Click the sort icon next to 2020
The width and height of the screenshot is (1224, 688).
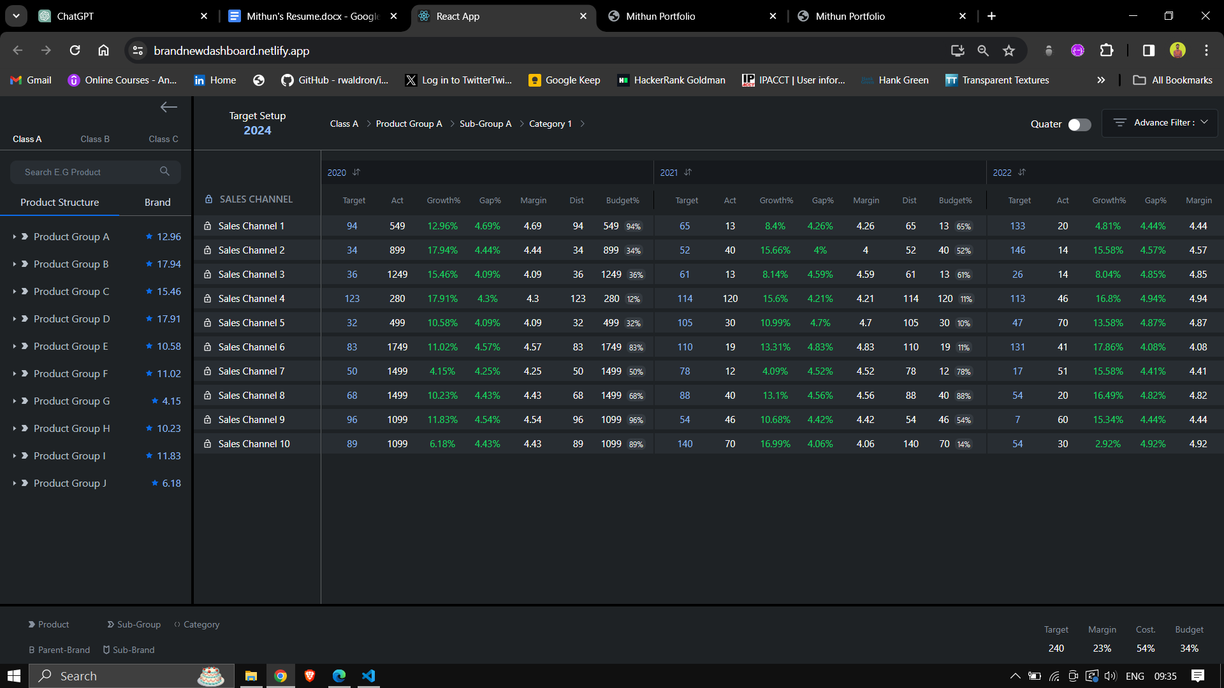click(356, 173)
